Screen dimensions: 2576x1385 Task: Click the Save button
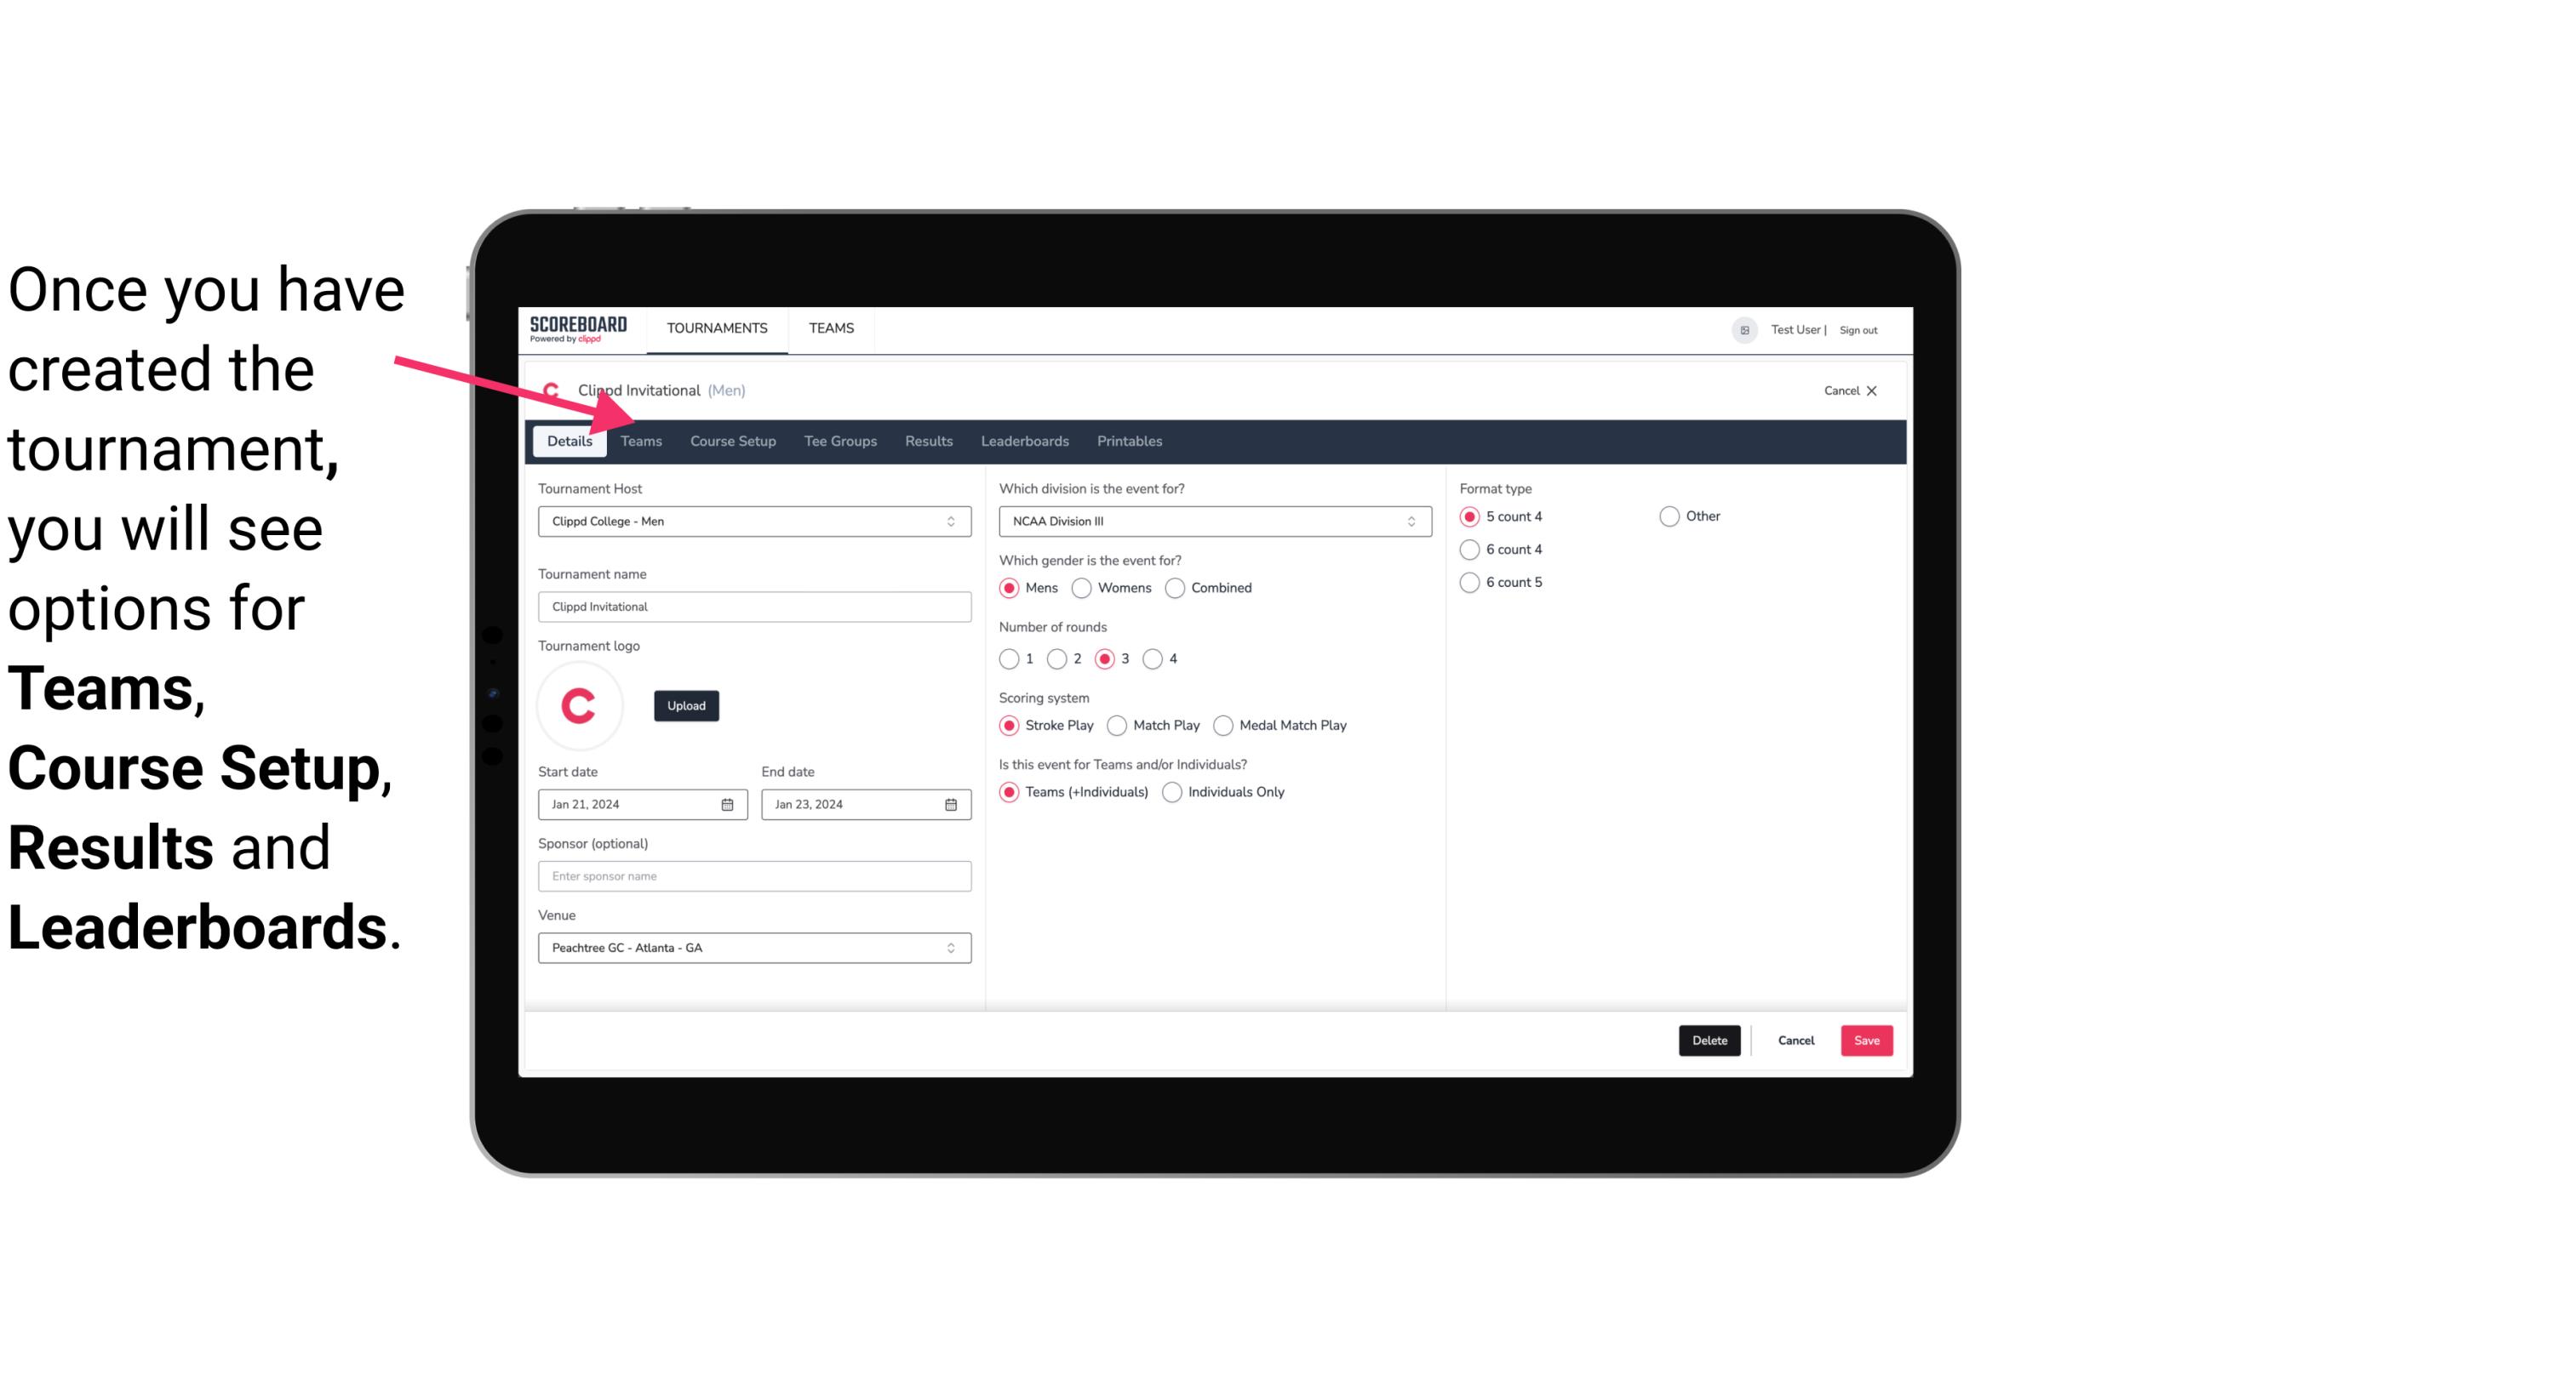[x=1866, y=1040]
